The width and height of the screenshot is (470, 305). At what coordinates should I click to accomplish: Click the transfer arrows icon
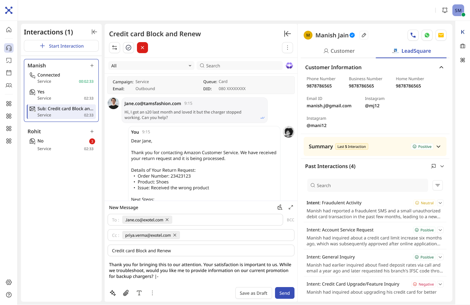coord(115,48)
